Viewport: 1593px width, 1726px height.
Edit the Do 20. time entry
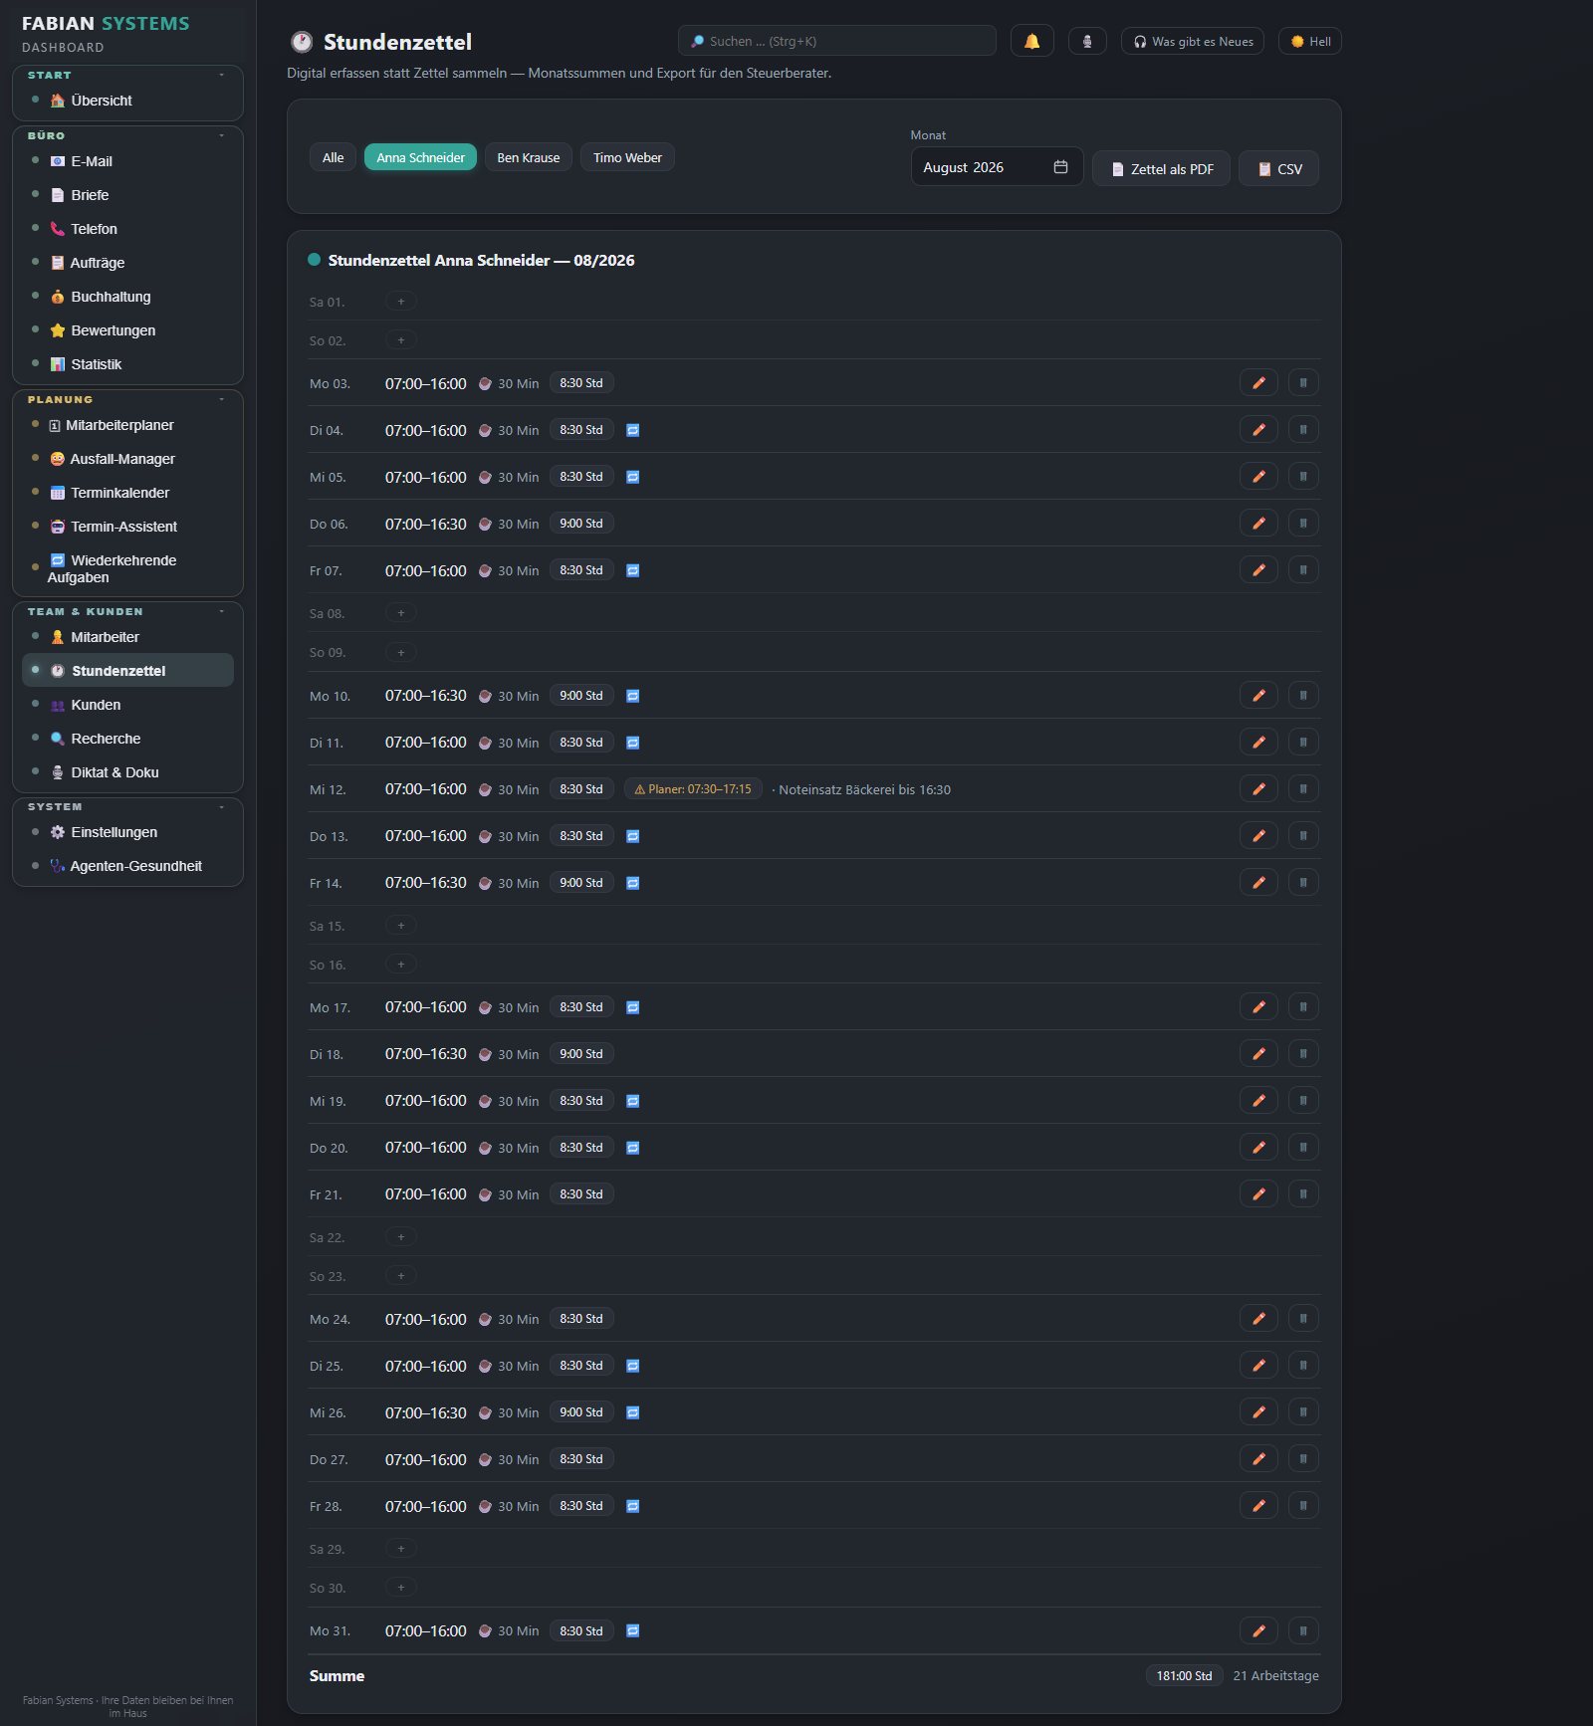tap(1258, 1148)
